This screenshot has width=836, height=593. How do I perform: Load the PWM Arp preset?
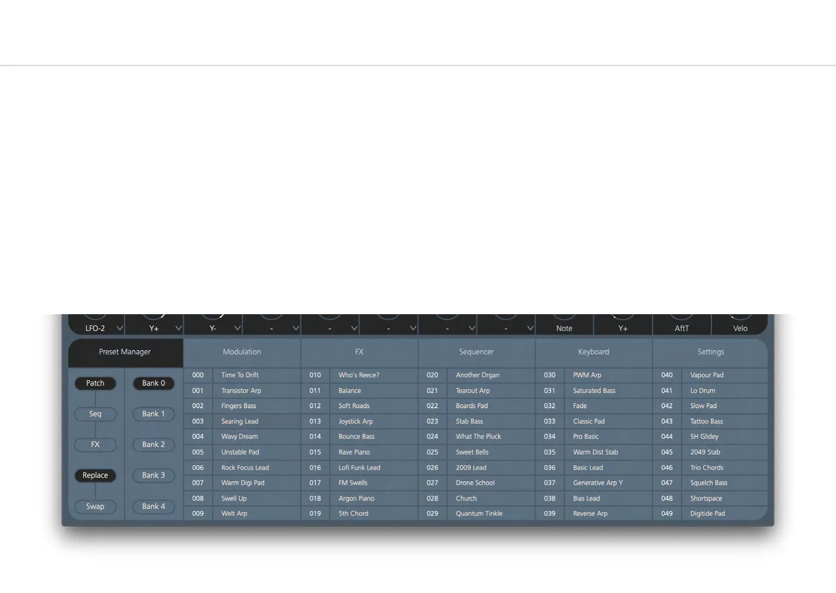594,375
